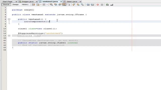Click the Find Selection magnifier icon
This screenshot has height=90, width=161.
click(51, 4)
